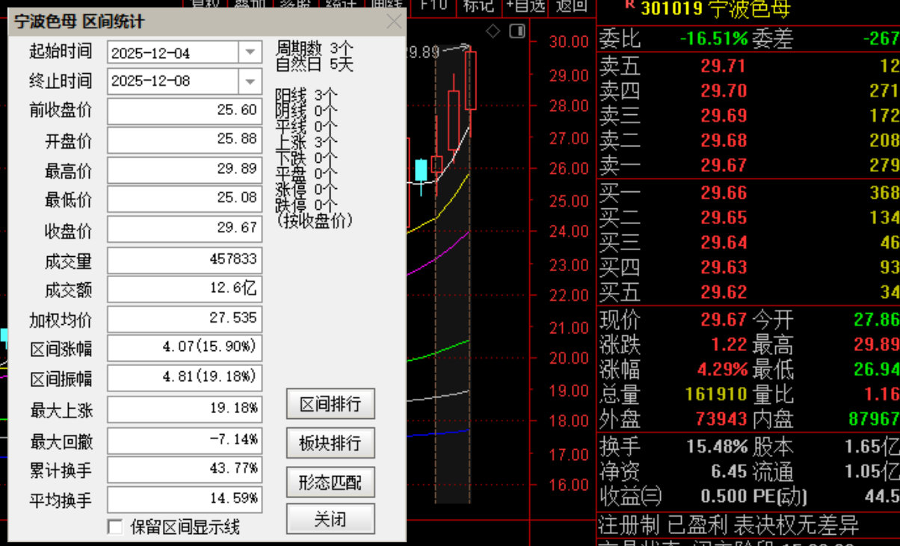Click the 卖四 price 29.70
Screen dimensions: 900x546
pos(724,91)
